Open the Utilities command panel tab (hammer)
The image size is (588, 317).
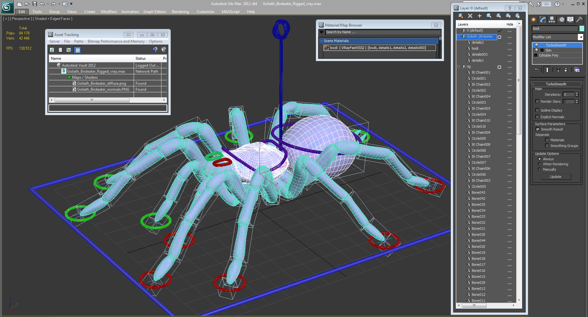point(579,20)
